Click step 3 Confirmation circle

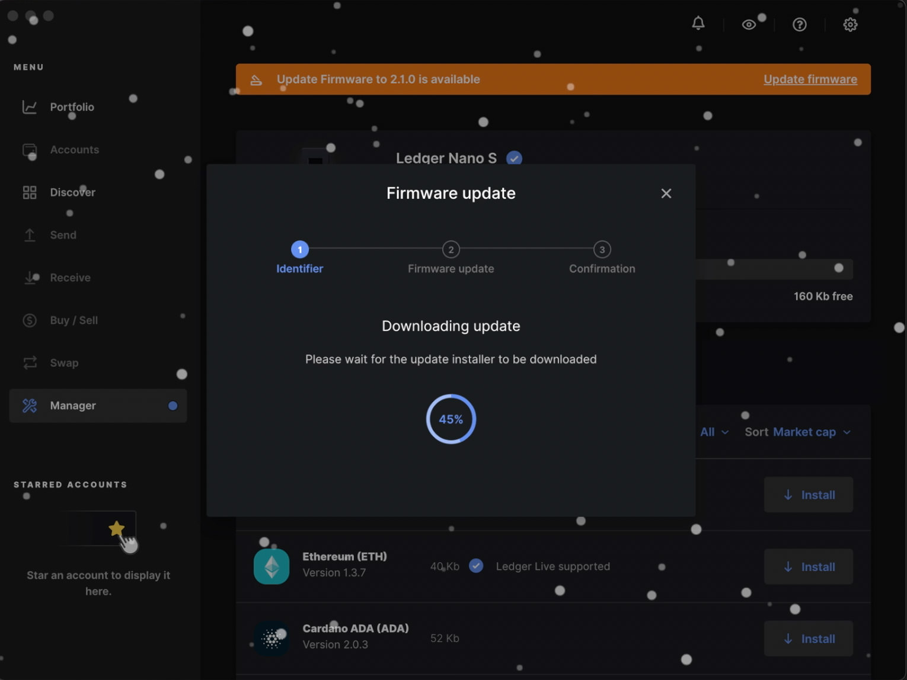click(602, 249)
